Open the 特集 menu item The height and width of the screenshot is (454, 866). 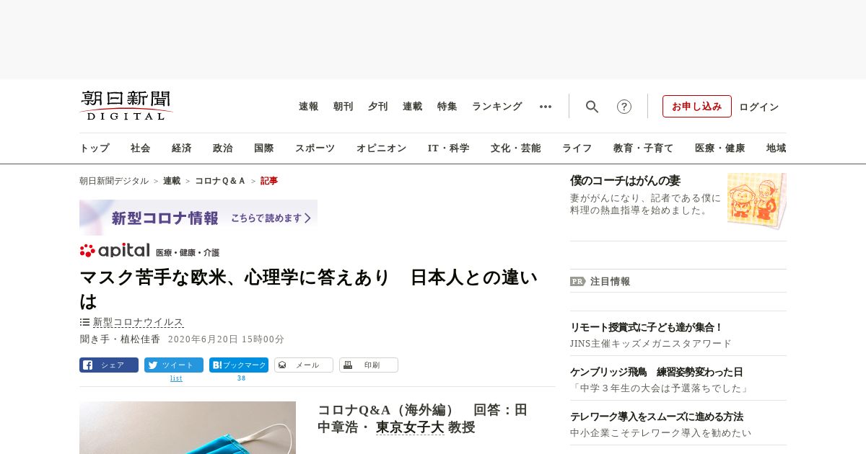coord(447,107)
